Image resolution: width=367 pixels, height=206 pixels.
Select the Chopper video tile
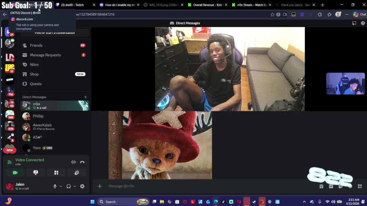click(160, 145)
